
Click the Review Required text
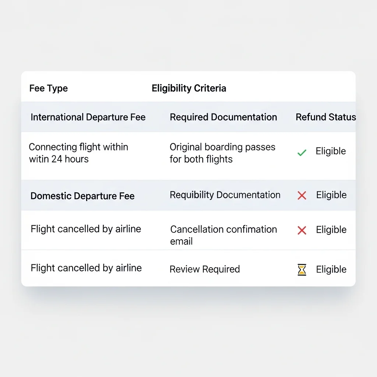pos(205,269)
